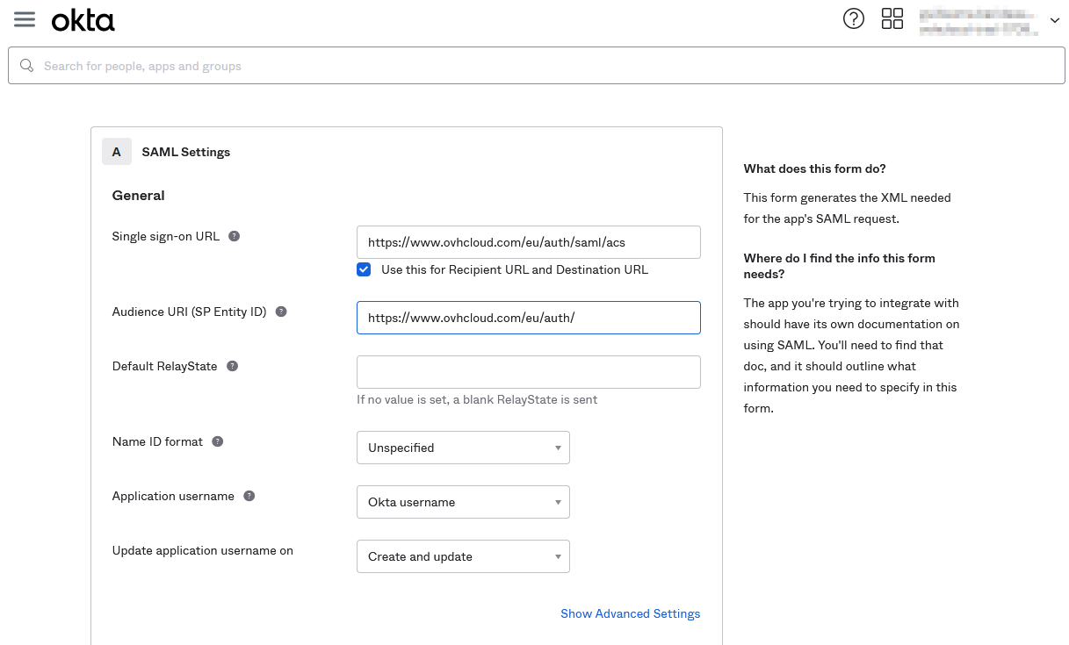
Task: Open the Application username dropdown
Action: pyautogui.click(x=463, y=501)
